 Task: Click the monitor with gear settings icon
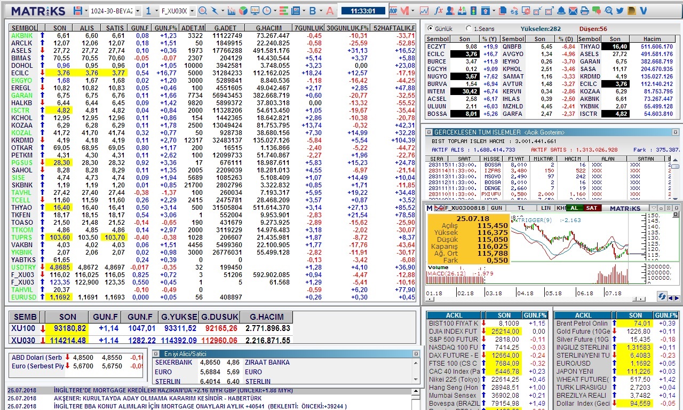point(526,11)
